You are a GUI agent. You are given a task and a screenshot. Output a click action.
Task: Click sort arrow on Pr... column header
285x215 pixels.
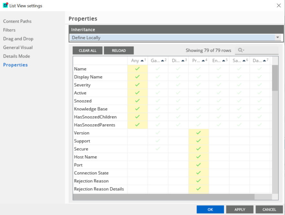tap(203, 61)
